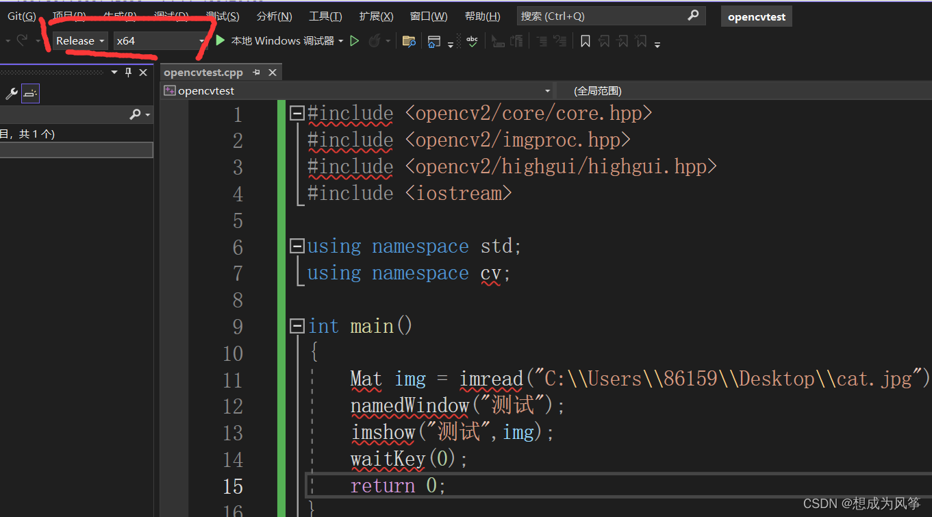Click the left panel search magnifier
The width and height of the screenshot is (932, 517).
(135, 114)
